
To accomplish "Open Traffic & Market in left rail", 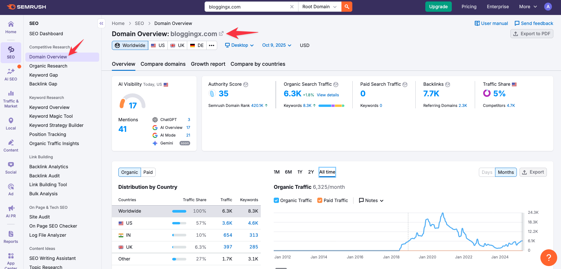I will 11,99.
